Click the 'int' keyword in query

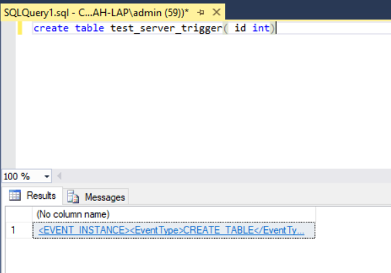[x=261, y=28]
